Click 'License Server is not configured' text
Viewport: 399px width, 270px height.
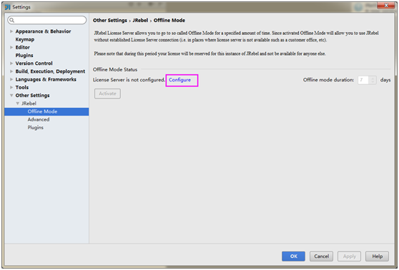129,80
